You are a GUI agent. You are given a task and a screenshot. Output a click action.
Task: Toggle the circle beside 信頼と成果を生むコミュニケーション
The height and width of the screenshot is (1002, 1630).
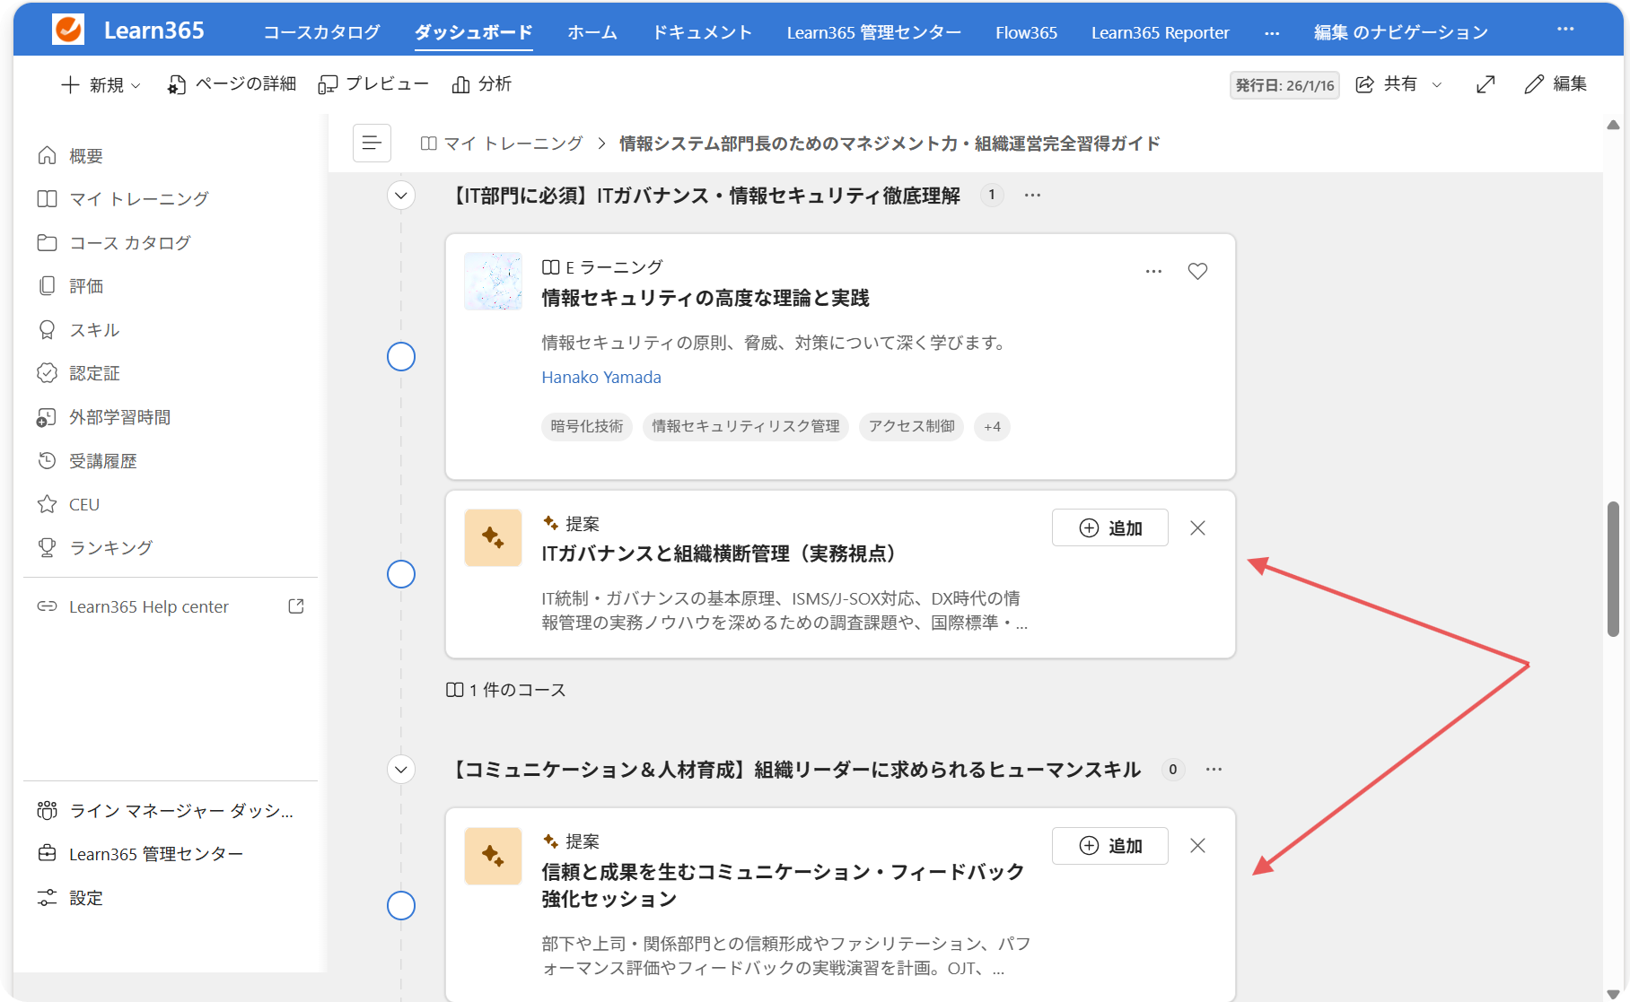[401, 906]
